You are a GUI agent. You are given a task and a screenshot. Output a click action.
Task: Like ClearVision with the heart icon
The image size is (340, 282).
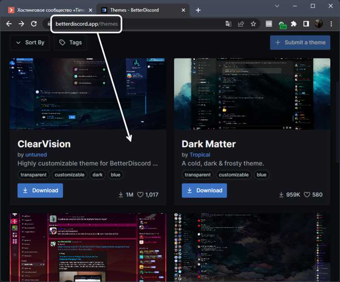pos(140,195)
